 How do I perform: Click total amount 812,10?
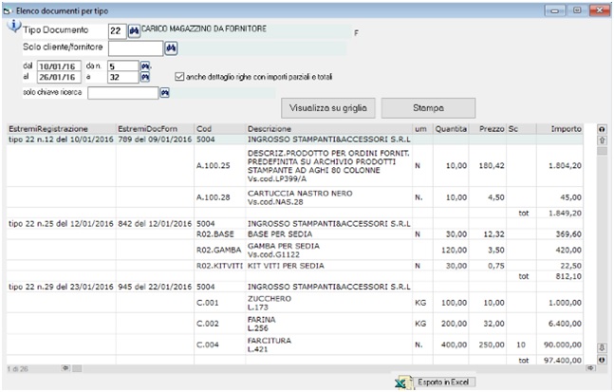(568, 276)
